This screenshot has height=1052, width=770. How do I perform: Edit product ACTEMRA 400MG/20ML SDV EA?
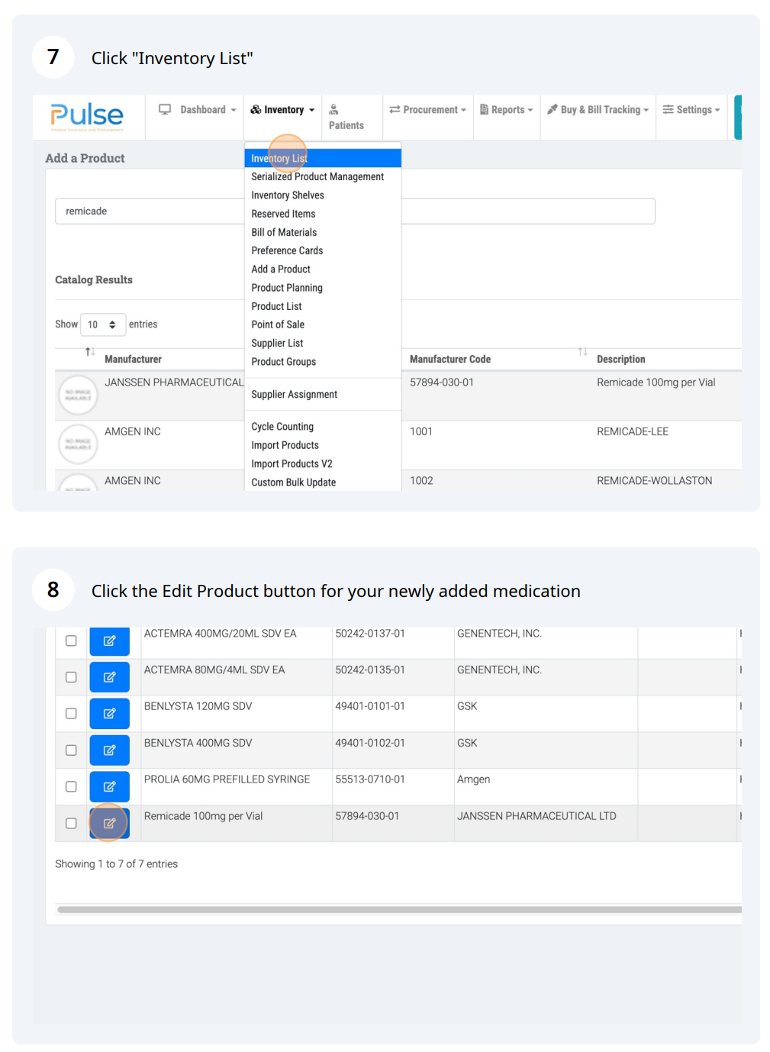click(109, 641)
